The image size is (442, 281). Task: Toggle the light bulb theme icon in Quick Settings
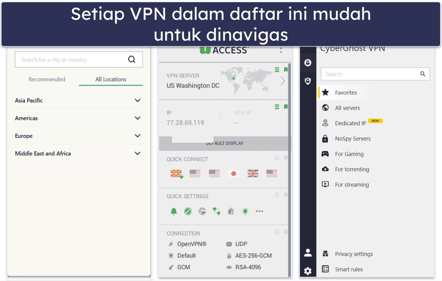tap(245, 211)
